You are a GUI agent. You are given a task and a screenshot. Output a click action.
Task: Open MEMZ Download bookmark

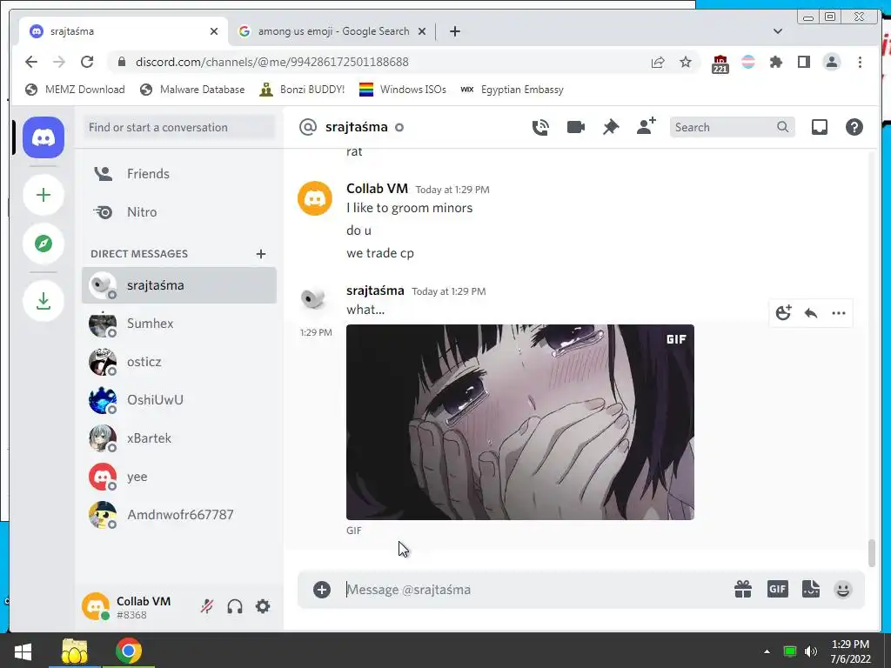point(75,90)
